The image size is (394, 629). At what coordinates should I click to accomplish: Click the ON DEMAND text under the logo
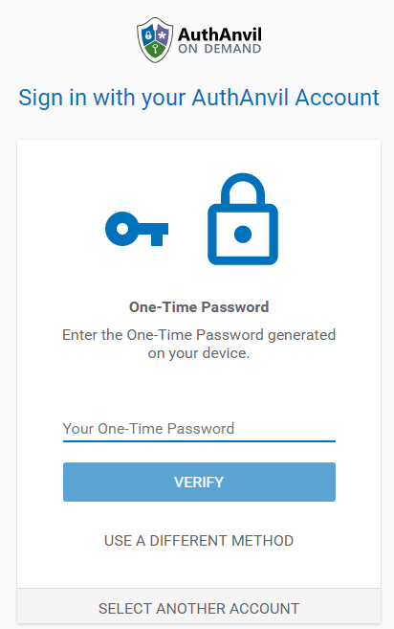220,49
